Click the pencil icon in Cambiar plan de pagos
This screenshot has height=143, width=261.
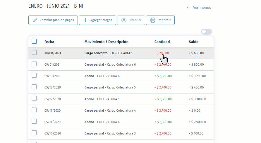coord(35,20)
